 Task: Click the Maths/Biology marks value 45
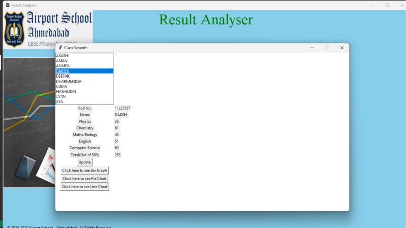(x=117, y=135)
